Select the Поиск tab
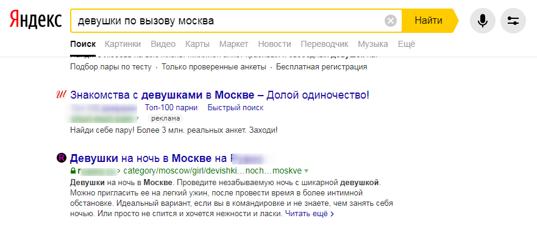This screenshot has height=232, width=537. point(83,44)
